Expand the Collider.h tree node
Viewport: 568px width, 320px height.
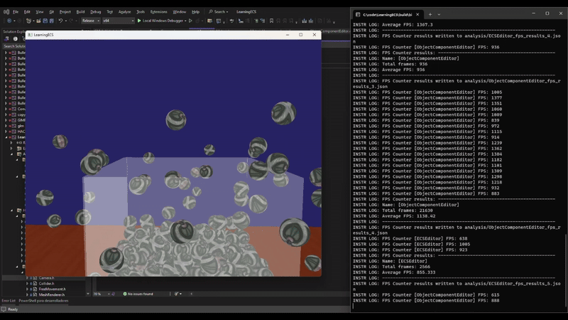click(x=28, y=283)
